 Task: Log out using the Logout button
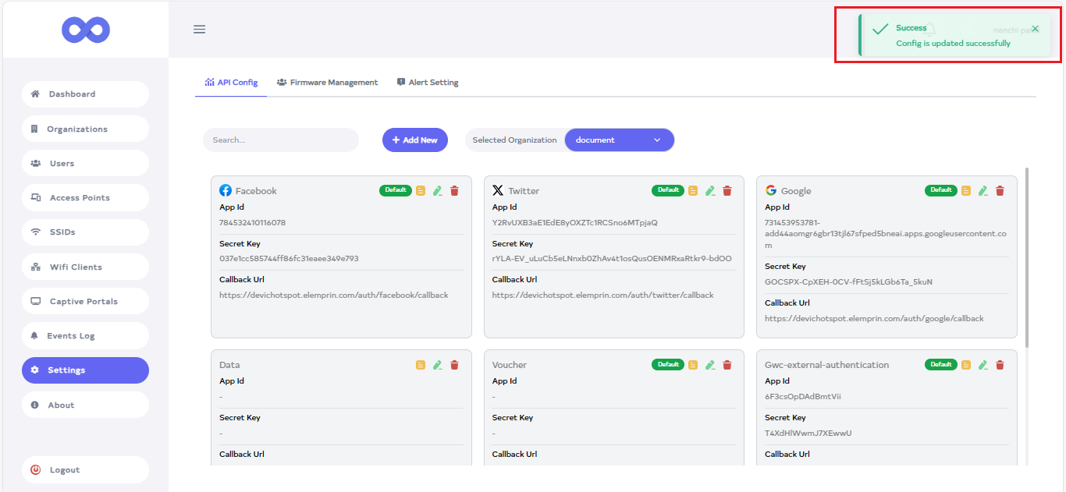[85, 470]
